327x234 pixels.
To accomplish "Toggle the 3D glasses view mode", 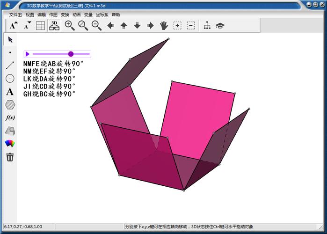I will pos(55,26).
